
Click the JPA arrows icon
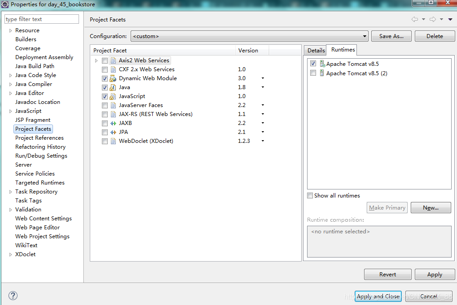tap(113, 132)
